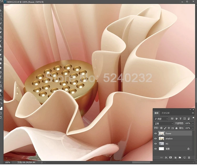Click the create new layer icon

(184, 158)
